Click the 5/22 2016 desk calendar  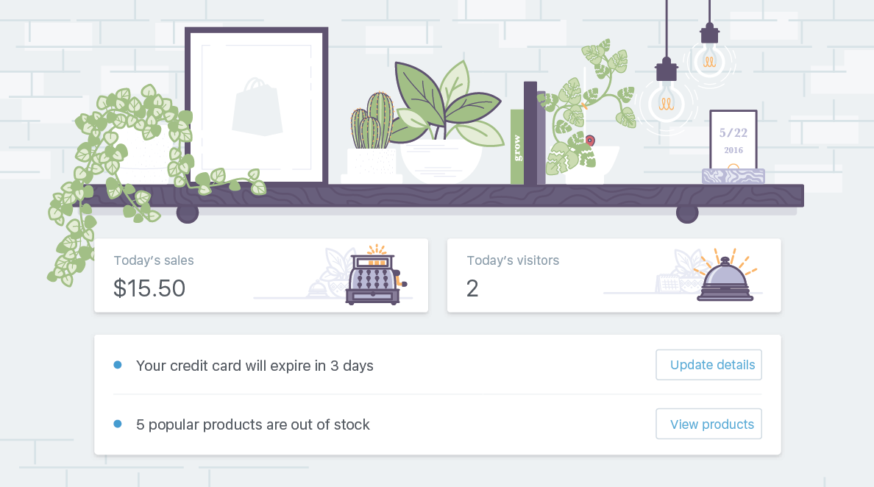point(733,143)
